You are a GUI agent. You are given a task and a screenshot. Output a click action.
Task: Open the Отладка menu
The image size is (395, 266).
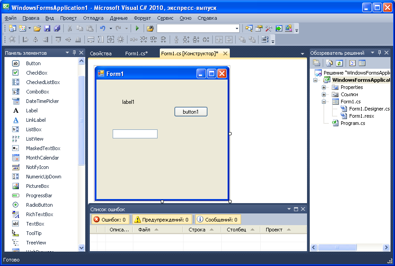93,18
